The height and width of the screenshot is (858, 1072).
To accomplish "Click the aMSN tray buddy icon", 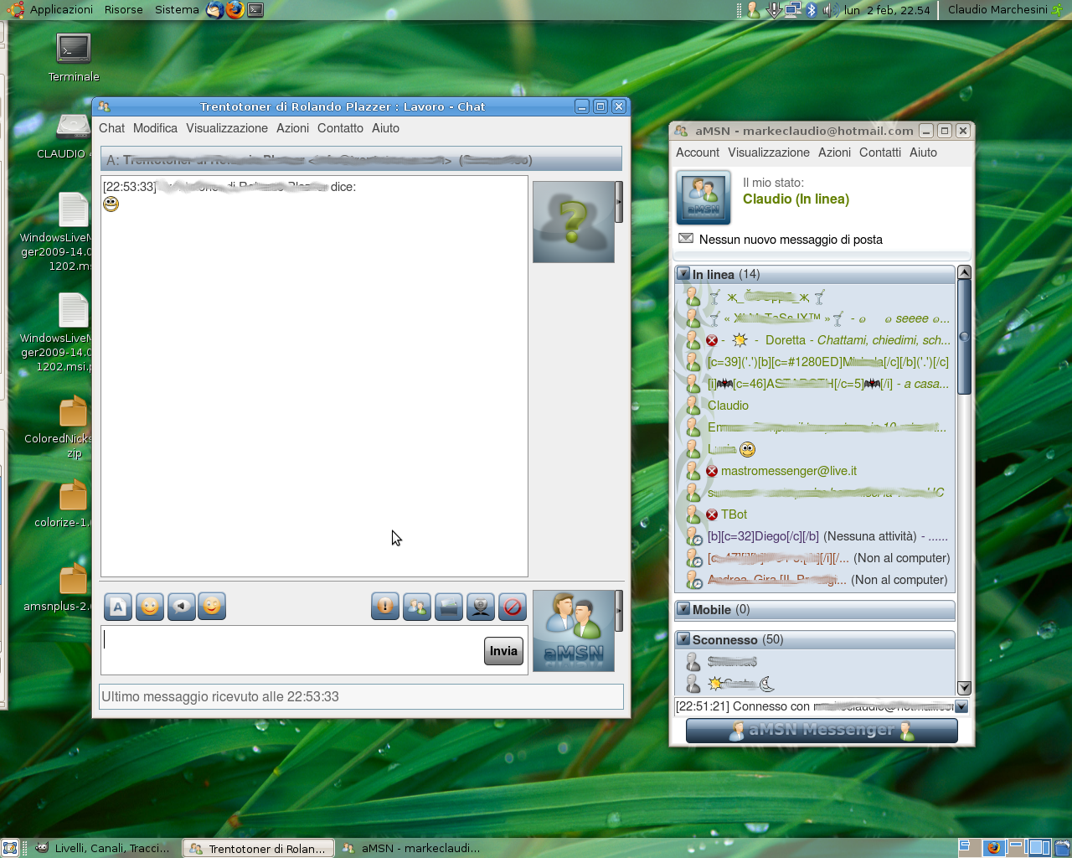I will click(753, 10).
